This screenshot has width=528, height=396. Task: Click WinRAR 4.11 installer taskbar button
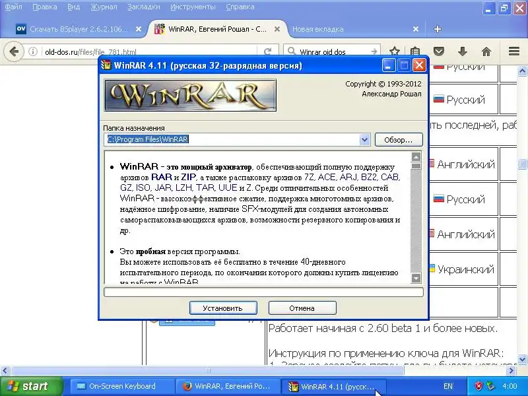(x=333, y=386)
